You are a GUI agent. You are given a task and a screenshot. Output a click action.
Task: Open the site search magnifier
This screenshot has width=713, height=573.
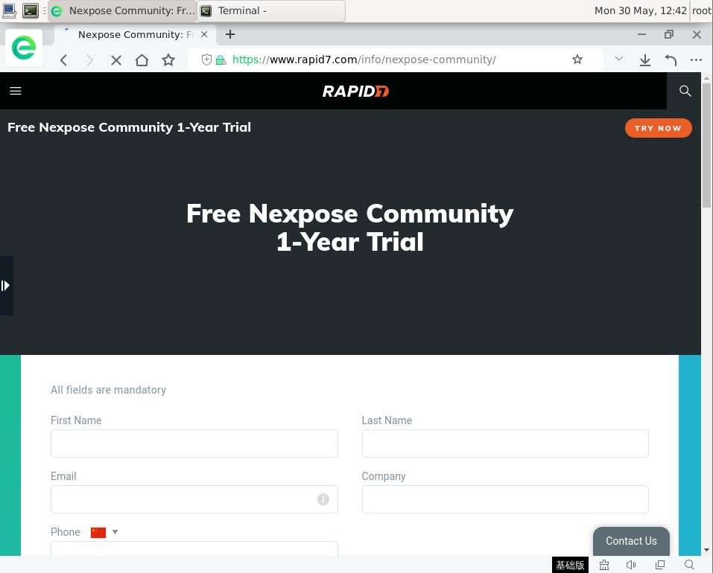(x=685, y=91)
